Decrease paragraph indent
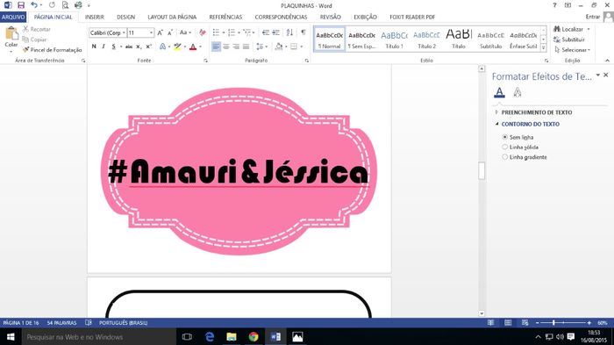Image resolution: width=614 pixels, height=345 pixels. point(266,32)
